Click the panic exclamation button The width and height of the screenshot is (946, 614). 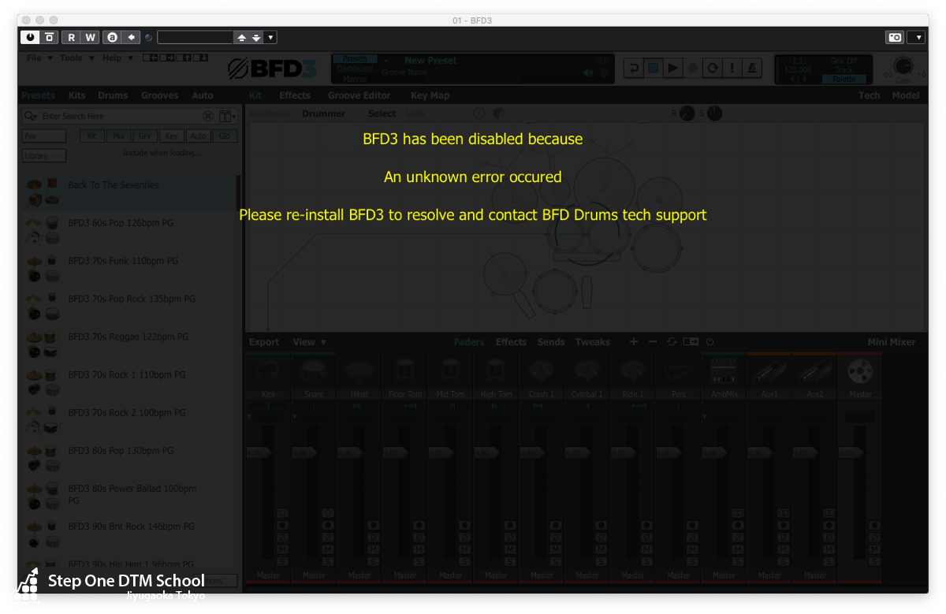click(732, 69)
